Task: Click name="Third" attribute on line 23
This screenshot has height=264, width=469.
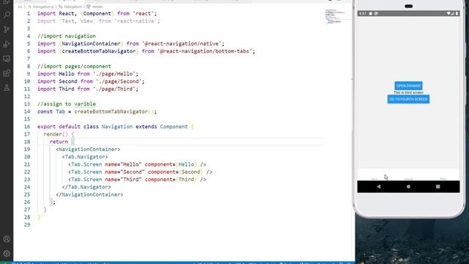Action: coord(123,179)
